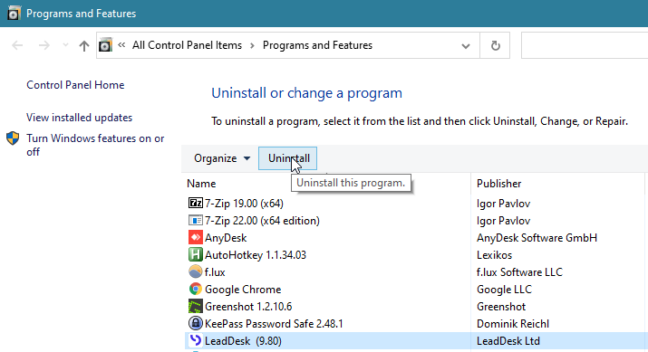Screen dimensions: 648x352
Task: Select the AnyDesk entry
Action: coord(226,238)
